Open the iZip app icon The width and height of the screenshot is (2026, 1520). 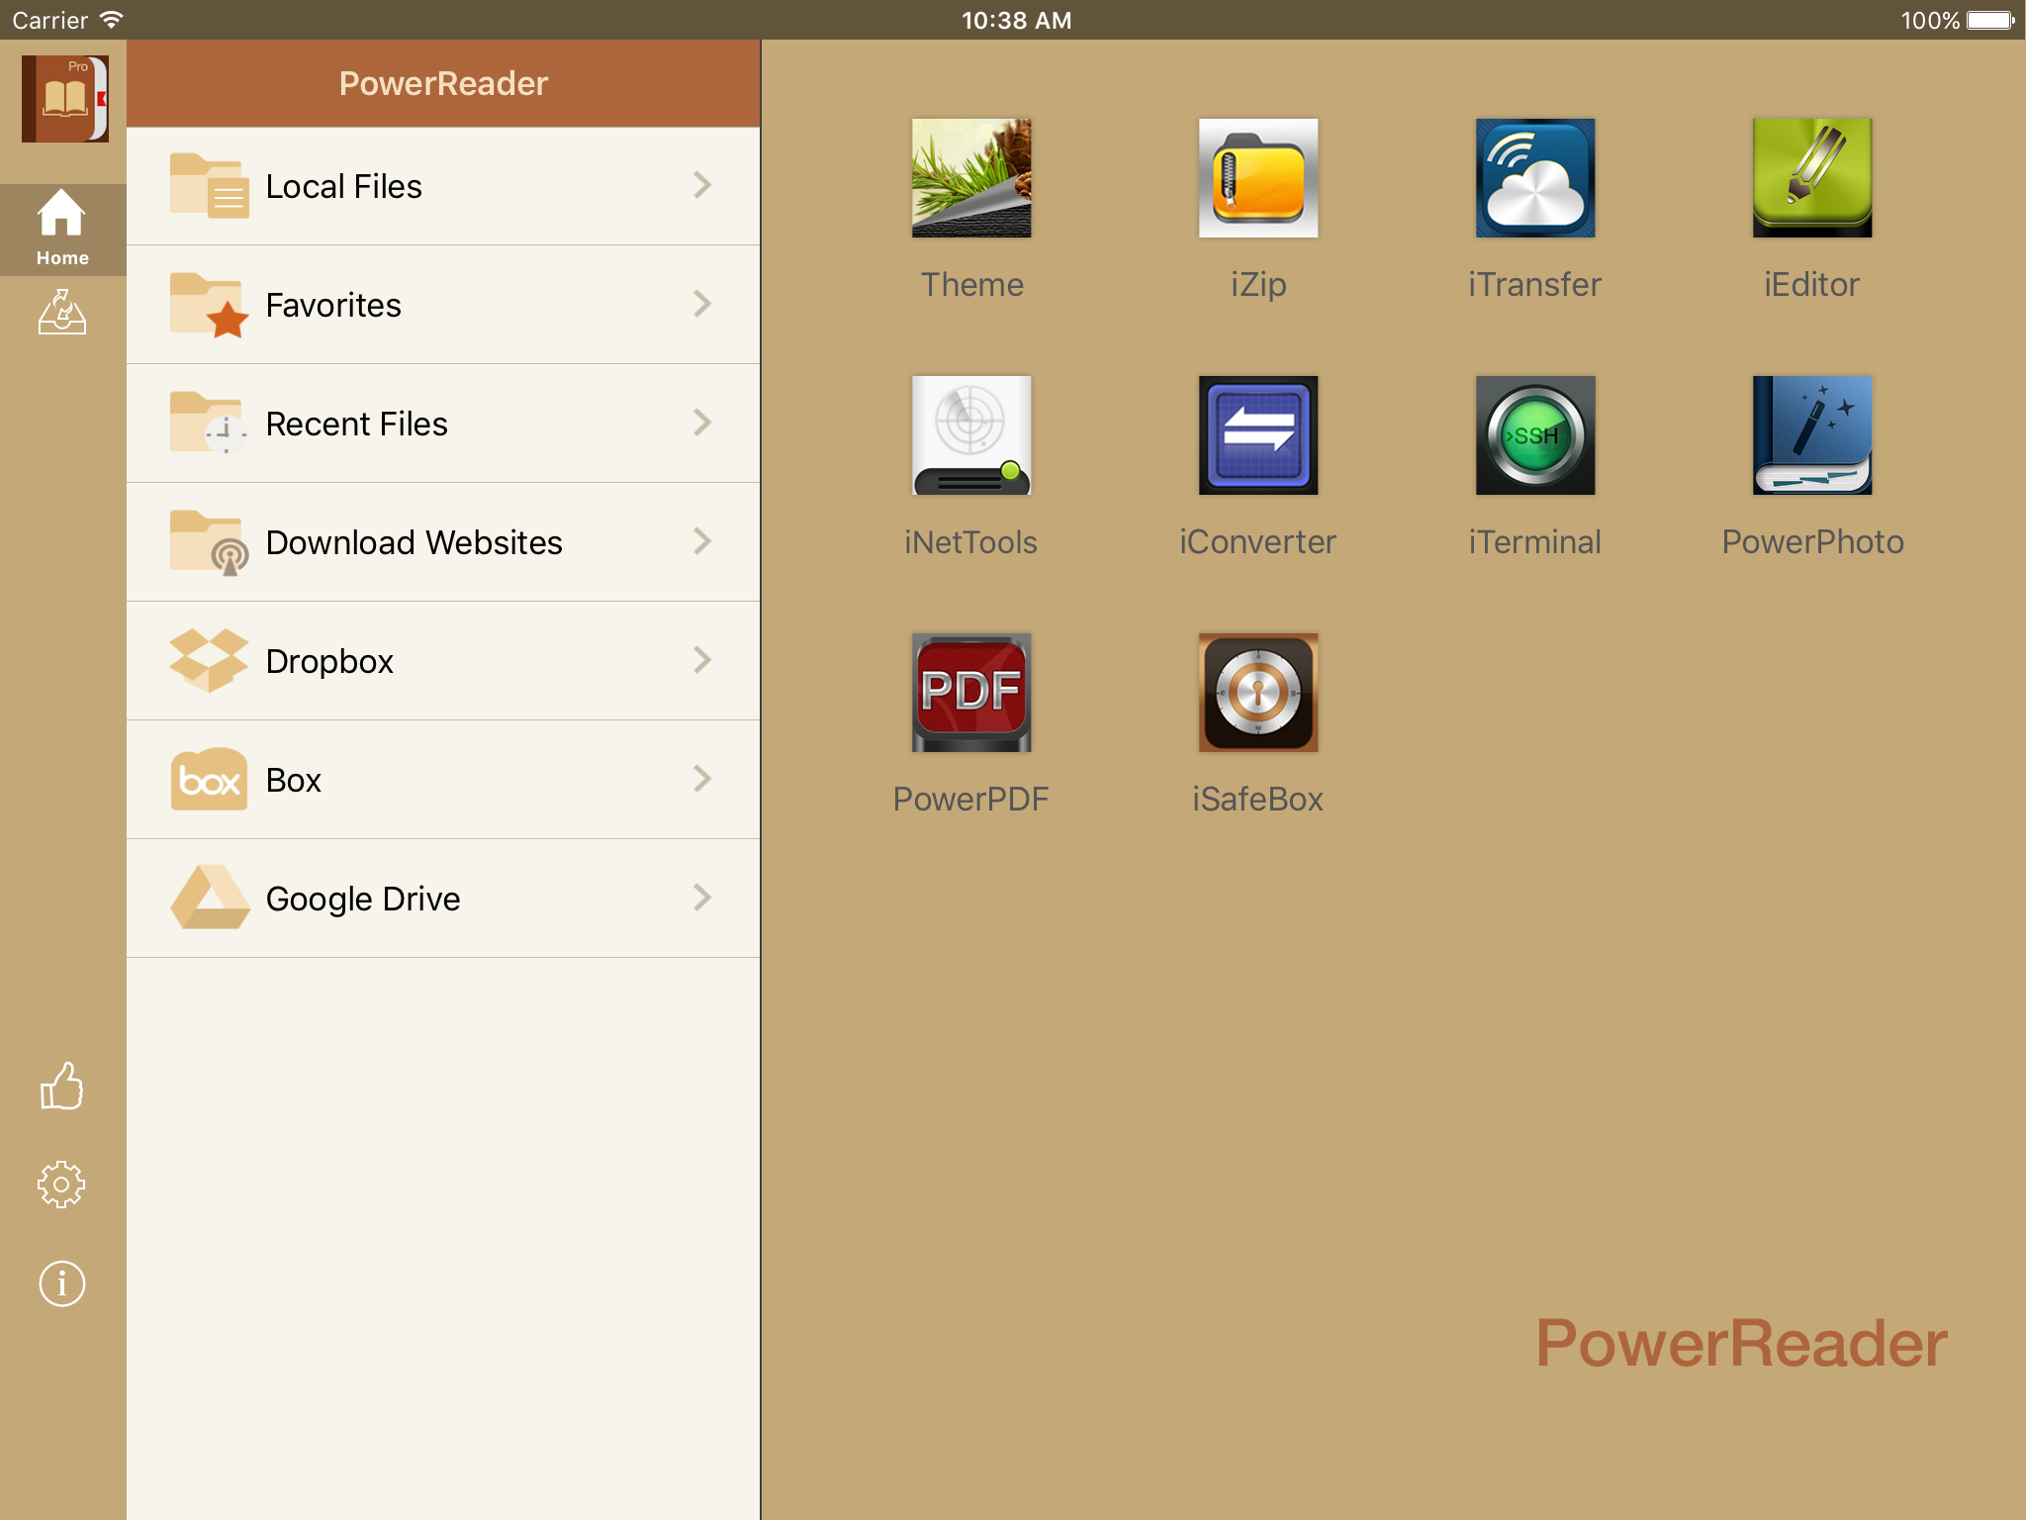(x=1257, y=179)
